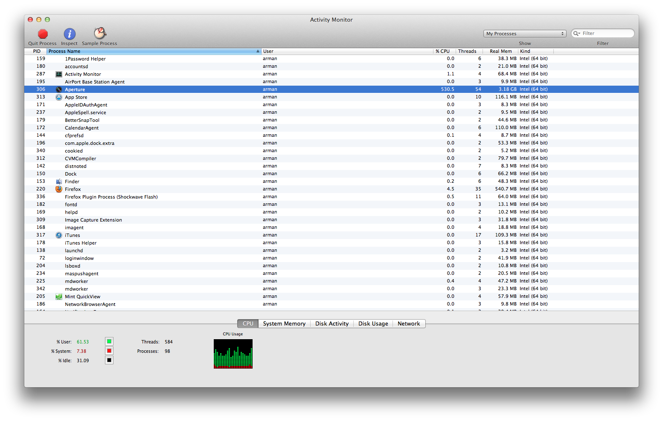Screen dimensions: 663x421
Task: Select the NetworkBrowserAgent process
Action: pos(331,304)
